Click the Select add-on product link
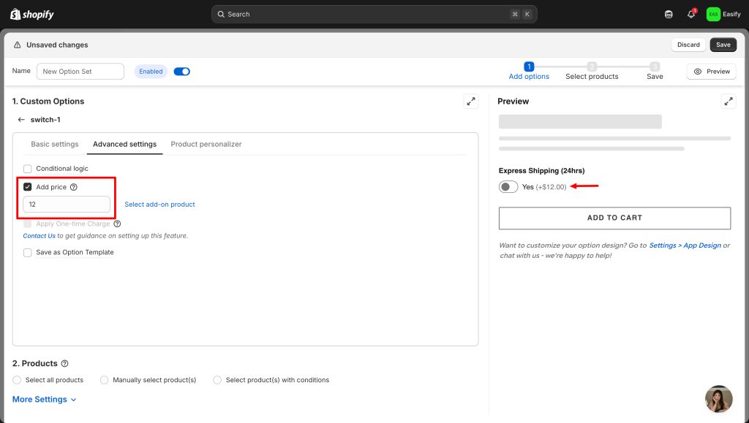The image size is (749, 423). 159,205
